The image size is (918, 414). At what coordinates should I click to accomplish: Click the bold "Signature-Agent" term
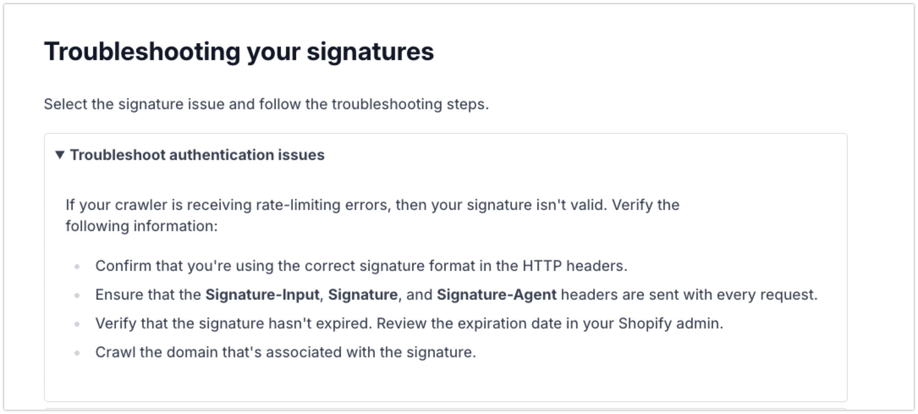(x=496, y=295)
